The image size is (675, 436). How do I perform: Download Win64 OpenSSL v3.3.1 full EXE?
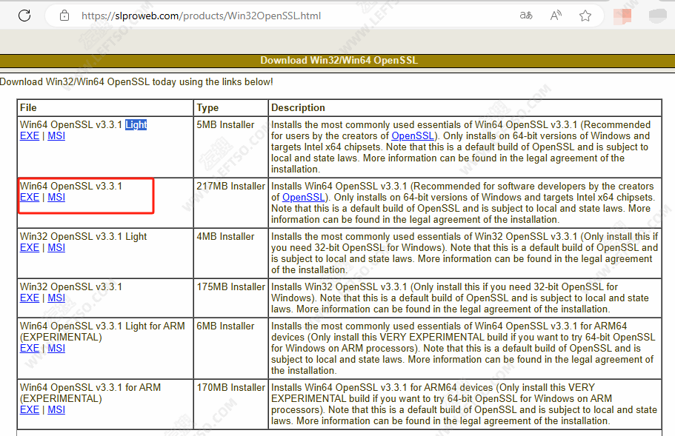30,198
